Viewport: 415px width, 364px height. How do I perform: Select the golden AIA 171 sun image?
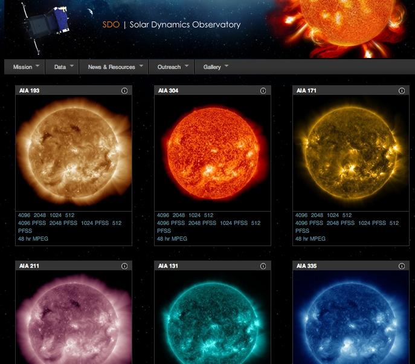(x=350, y=152)
